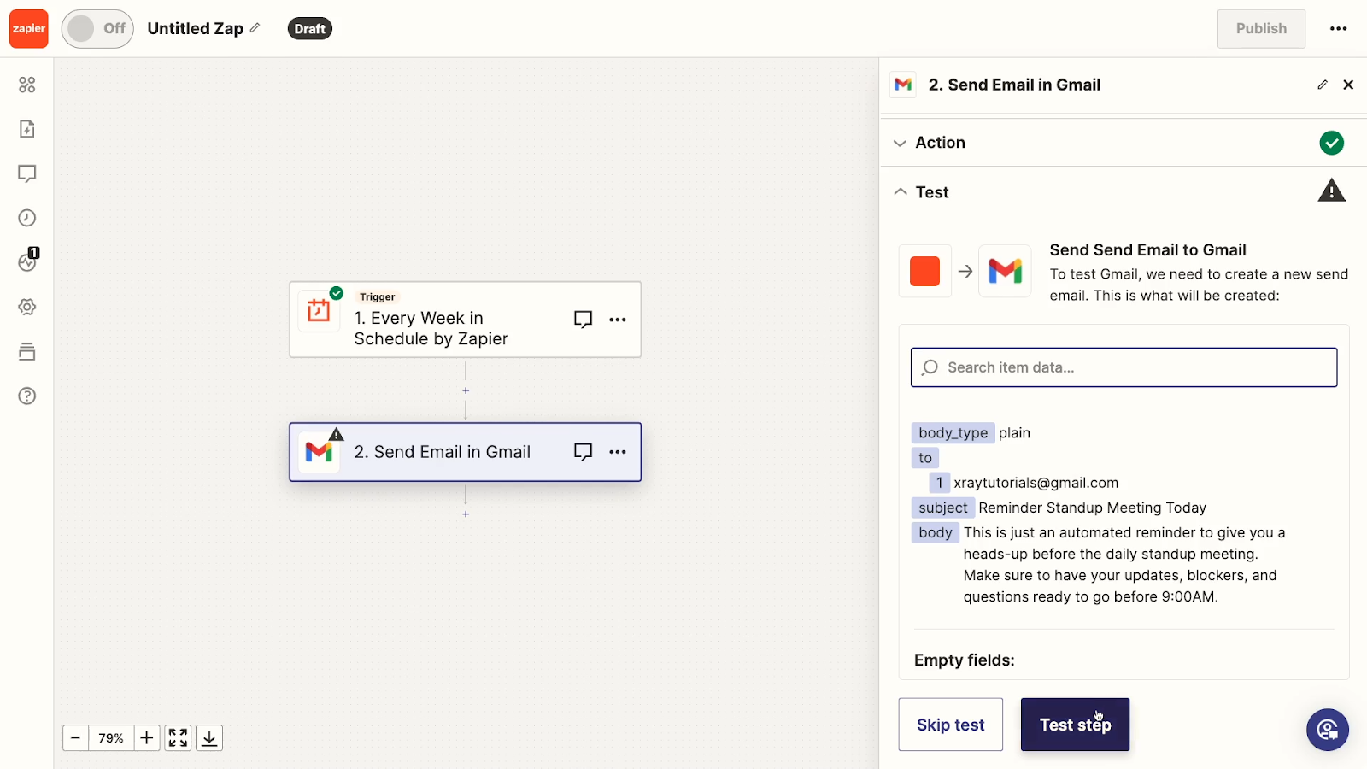Click the Gmail icon on step 2 card
This screenshot has height=769, width=1367.
[x=319, y=451]
